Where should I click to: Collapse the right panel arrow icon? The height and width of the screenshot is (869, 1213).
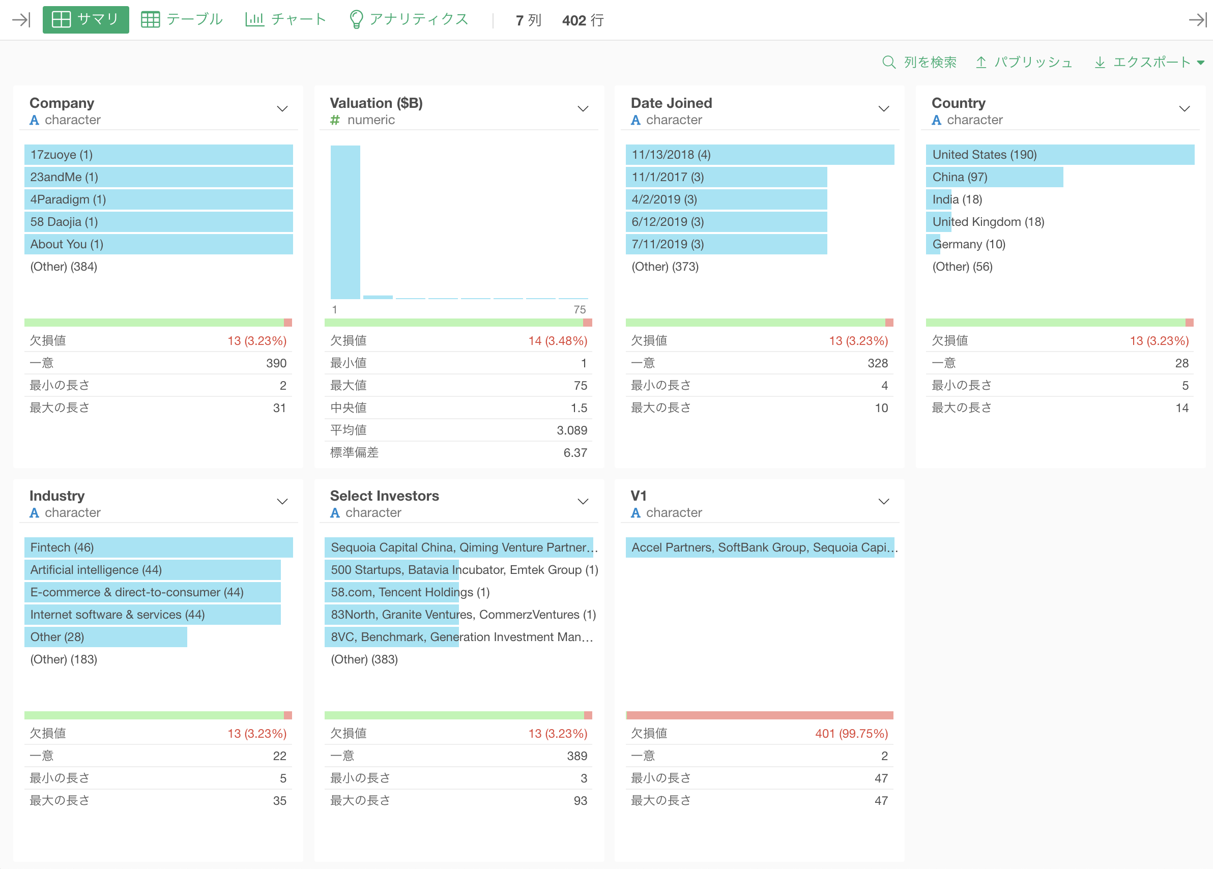click(1198, 20)
